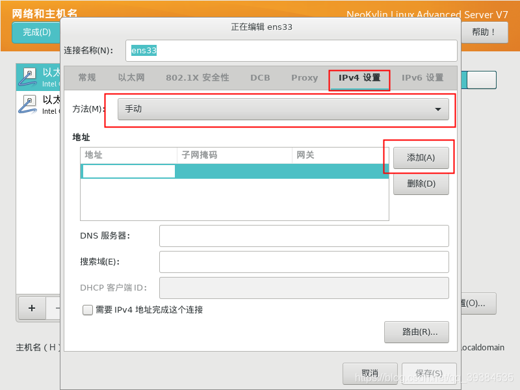Select the IPv4 设置 tab
This screenshot has width=520, height=390.
359,78
